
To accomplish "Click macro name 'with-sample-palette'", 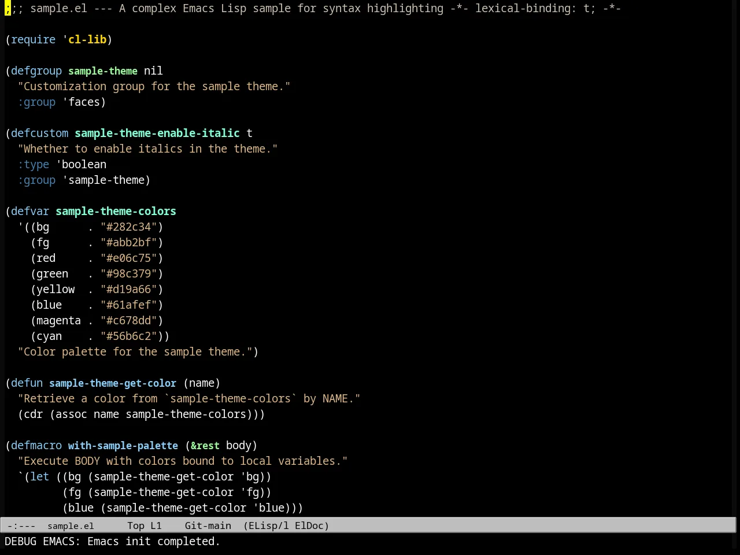I will [x=123, y=445].
